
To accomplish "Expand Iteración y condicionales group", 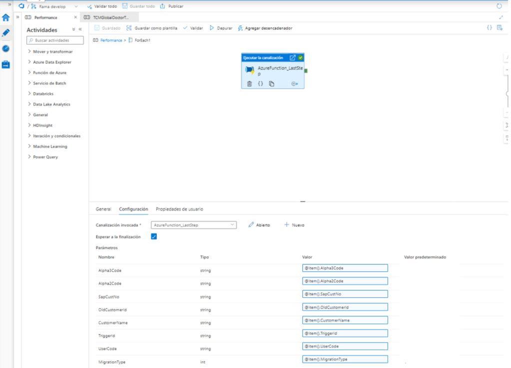I will click(56, 136).
